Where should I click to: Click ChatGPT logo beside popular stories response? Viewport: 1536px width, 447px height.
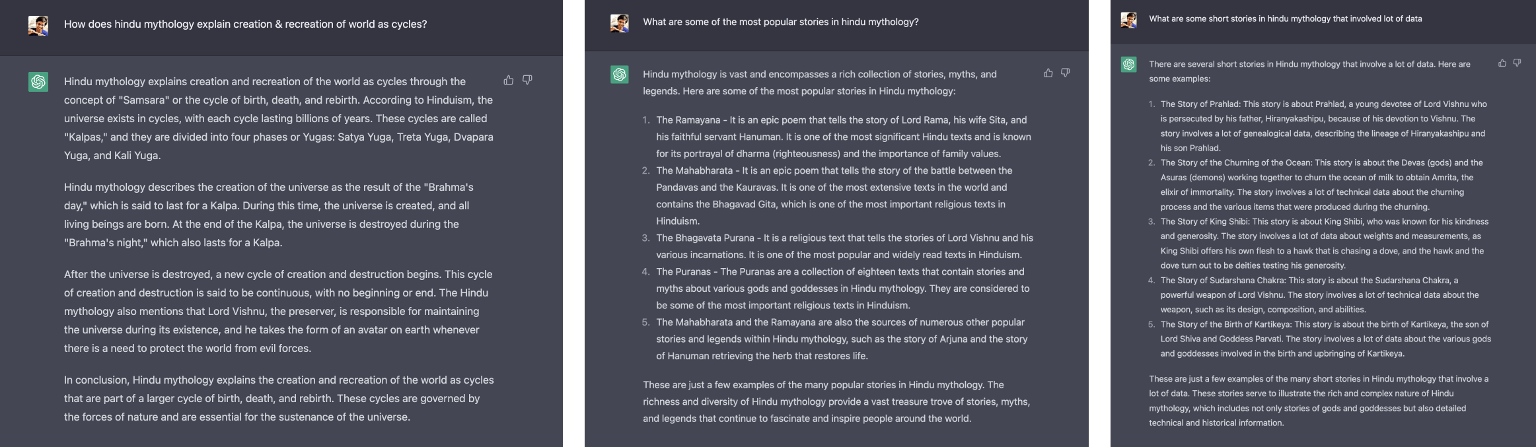coord(620,75)
